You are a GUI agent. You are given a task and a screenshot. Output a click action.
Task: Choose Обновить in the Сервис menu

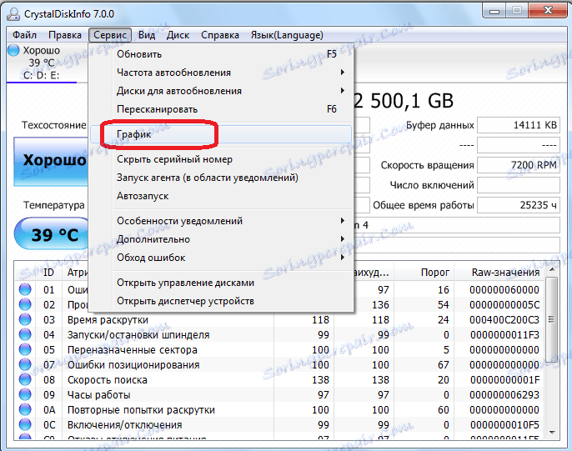[x=221, y=54]
